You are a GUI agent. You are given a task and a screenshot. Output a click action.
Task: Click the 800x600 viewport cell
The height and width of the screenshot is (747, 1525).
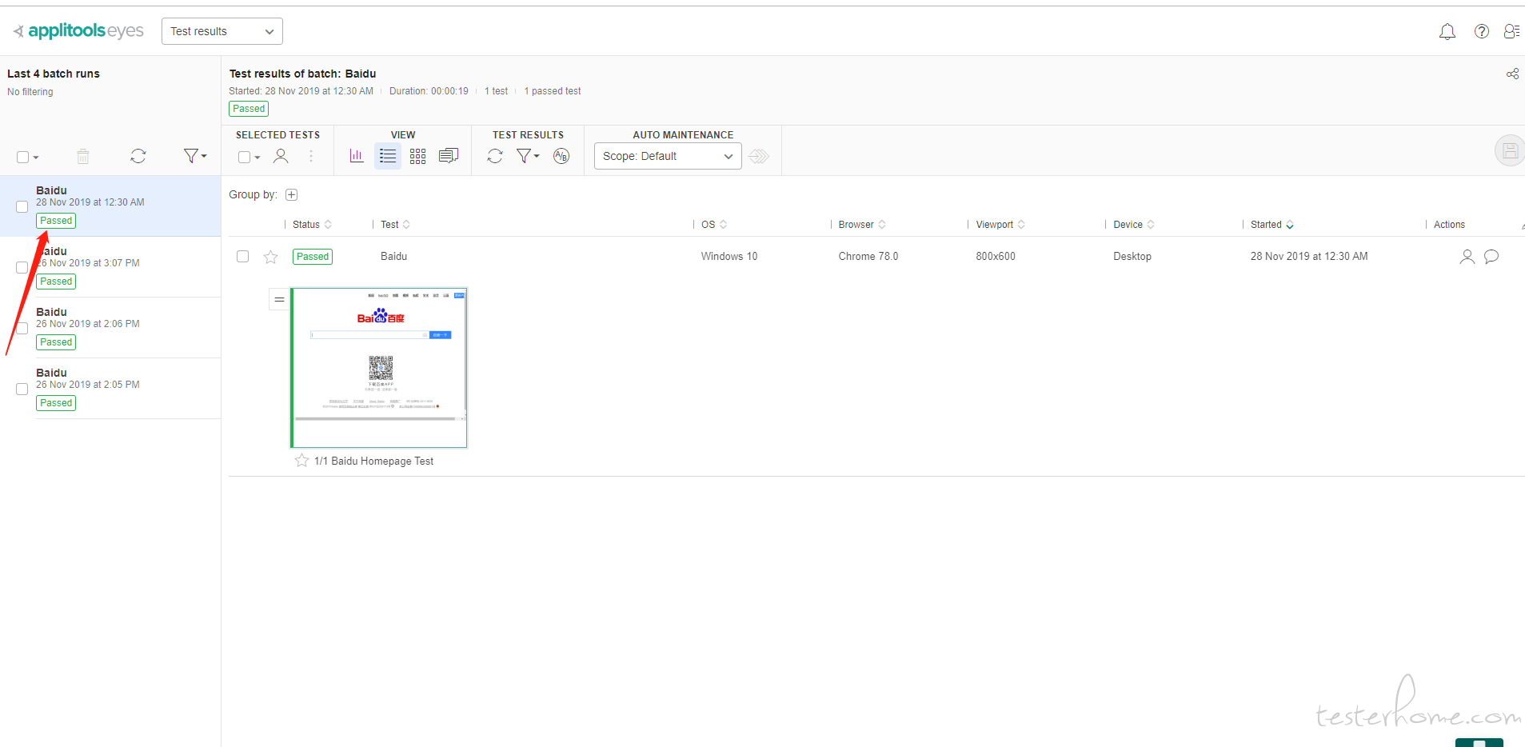coord(996,257)
